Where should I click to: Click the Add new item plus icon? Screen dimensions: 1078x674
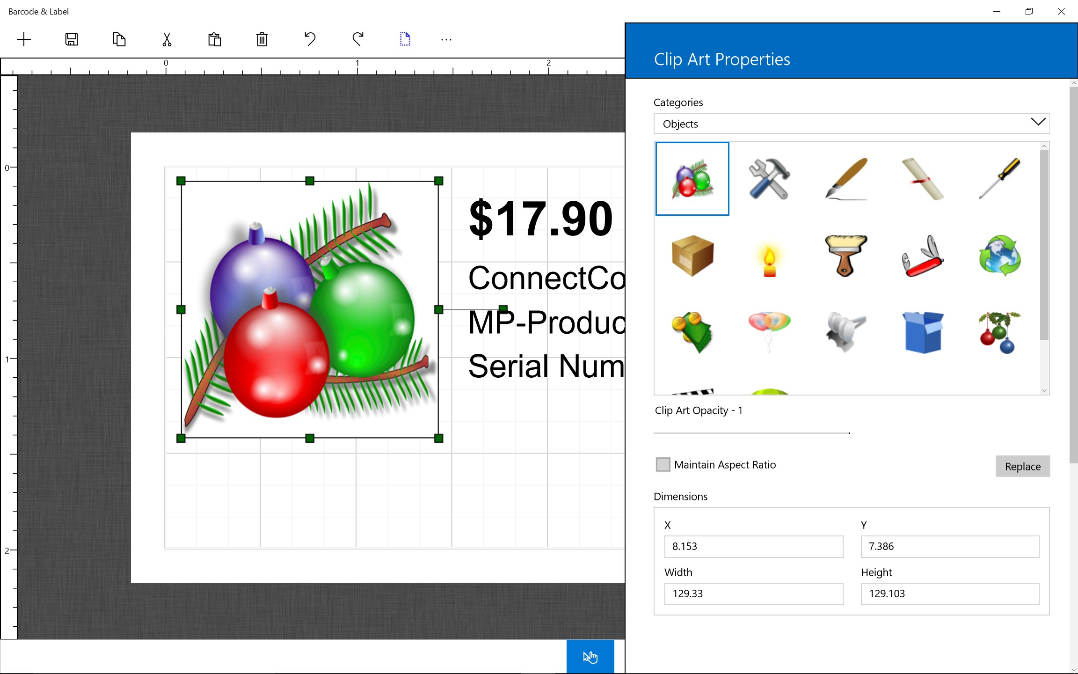pyautogui.click(x=24, y=39)
